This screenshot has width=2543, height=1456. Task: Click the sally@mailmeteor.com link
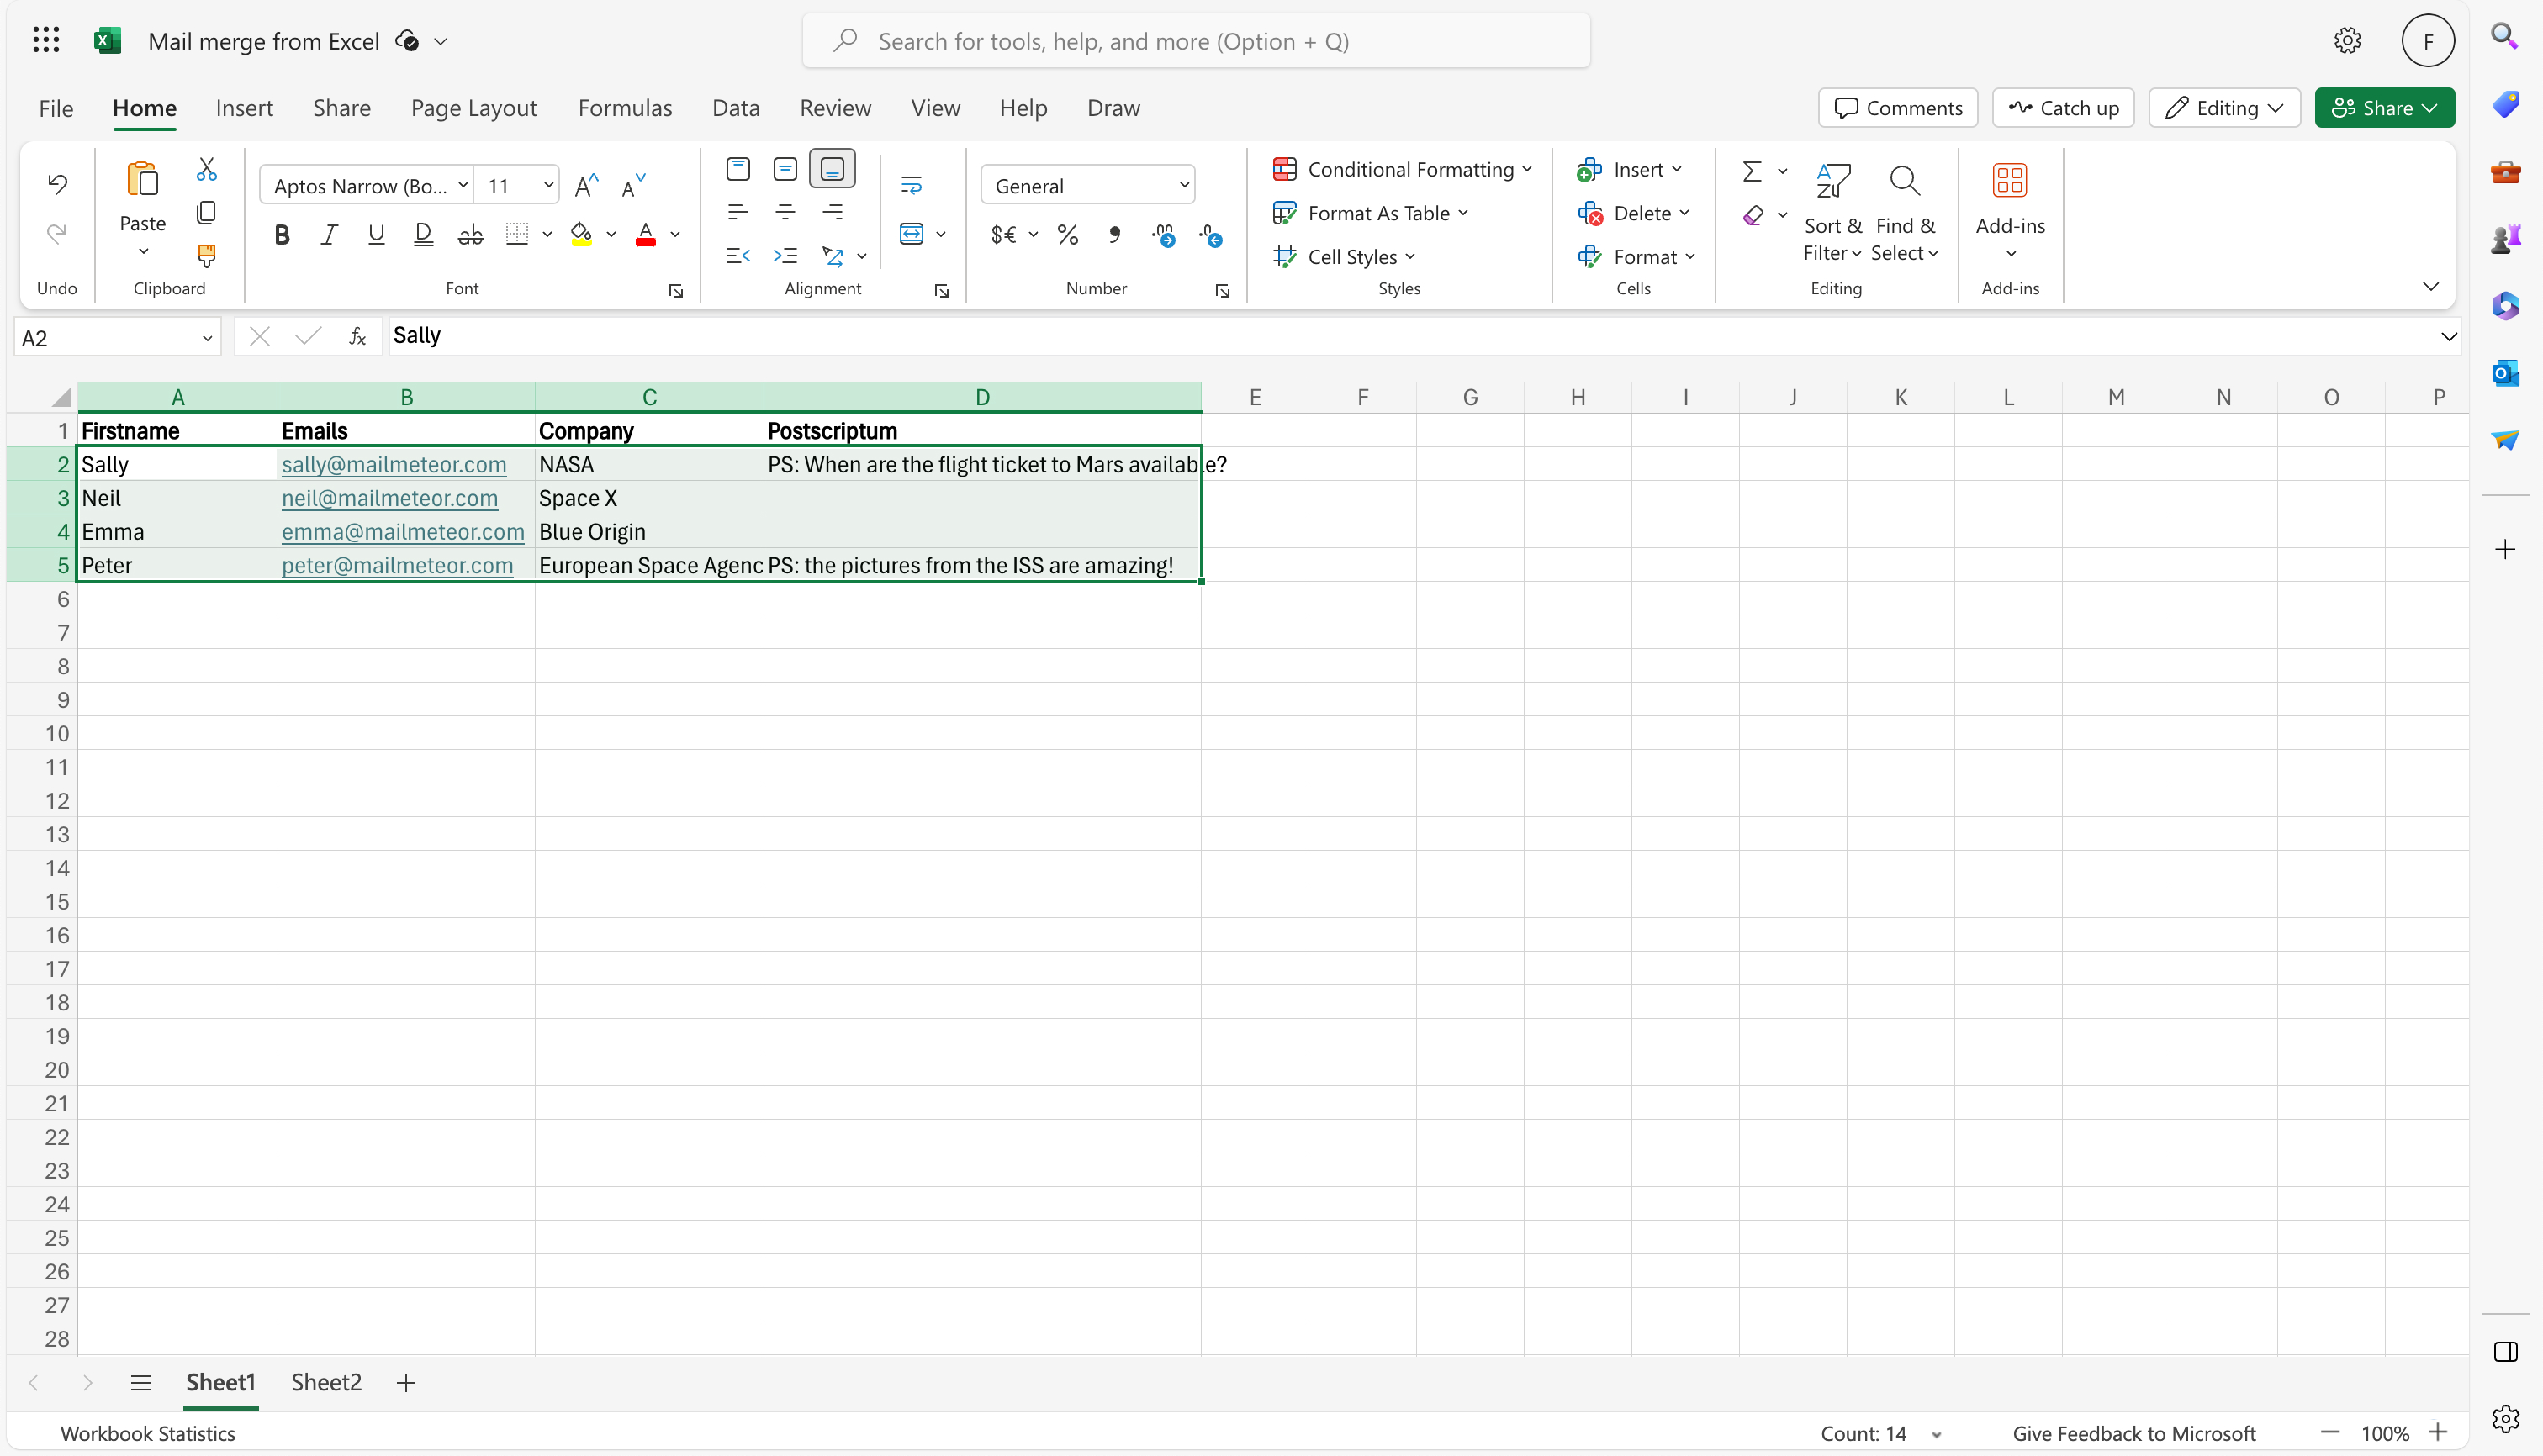click(394, 464)
